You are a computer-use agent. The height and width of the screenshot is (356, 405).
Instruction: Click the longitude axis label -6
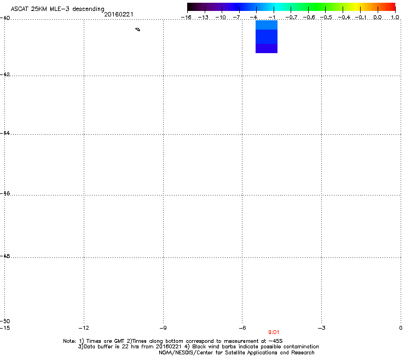(x=242, y=328)
